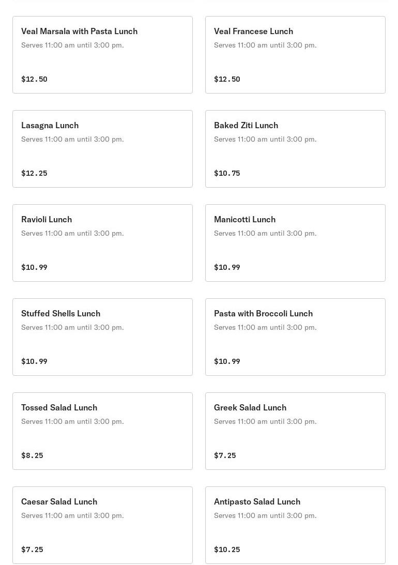
Task: Select the Veal Francese Lunch card
Action: (295, 55)
